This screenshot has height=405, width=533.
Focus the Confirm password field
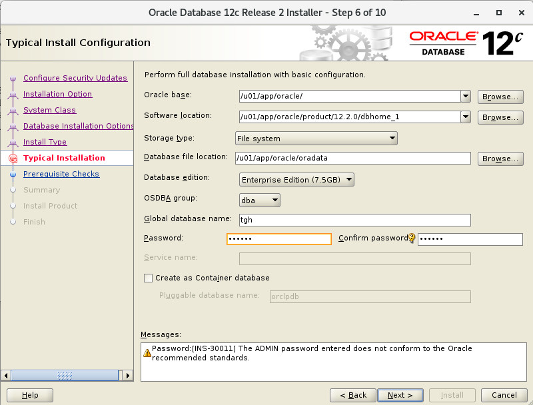pyautogui.click(x=470, y=239)
